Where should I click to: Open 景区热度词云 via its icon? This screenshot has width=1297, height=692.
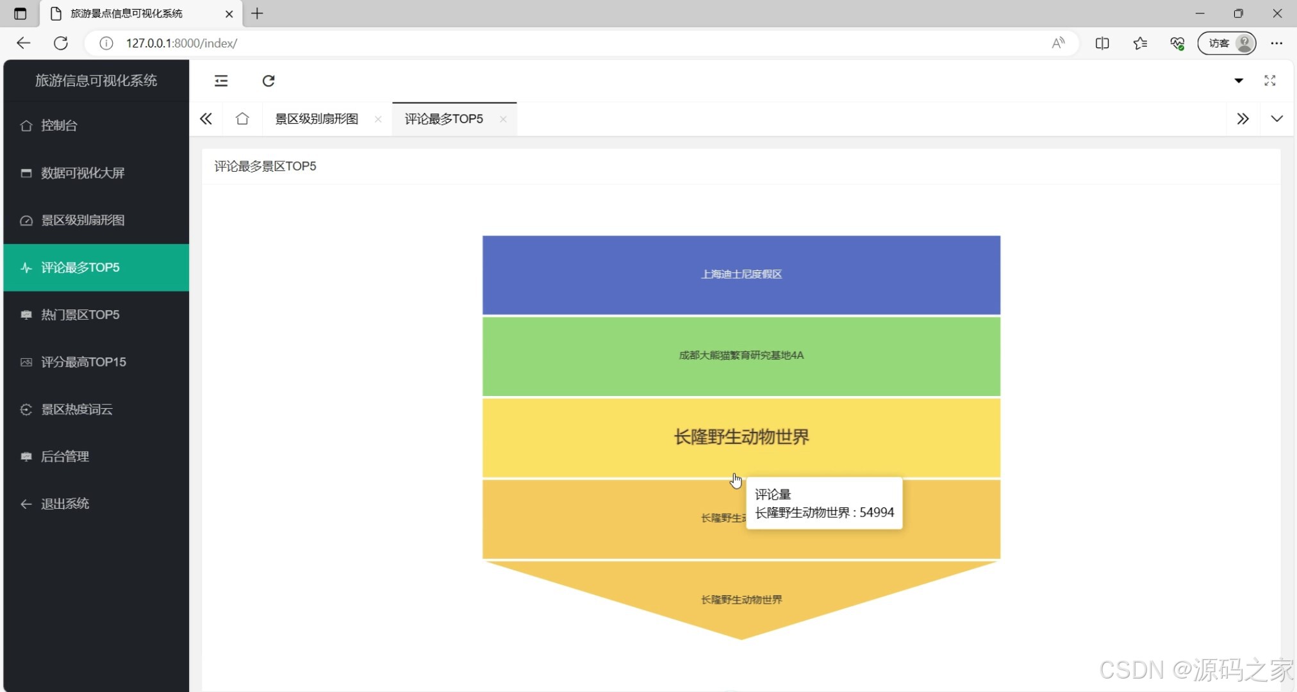point(26,409)
